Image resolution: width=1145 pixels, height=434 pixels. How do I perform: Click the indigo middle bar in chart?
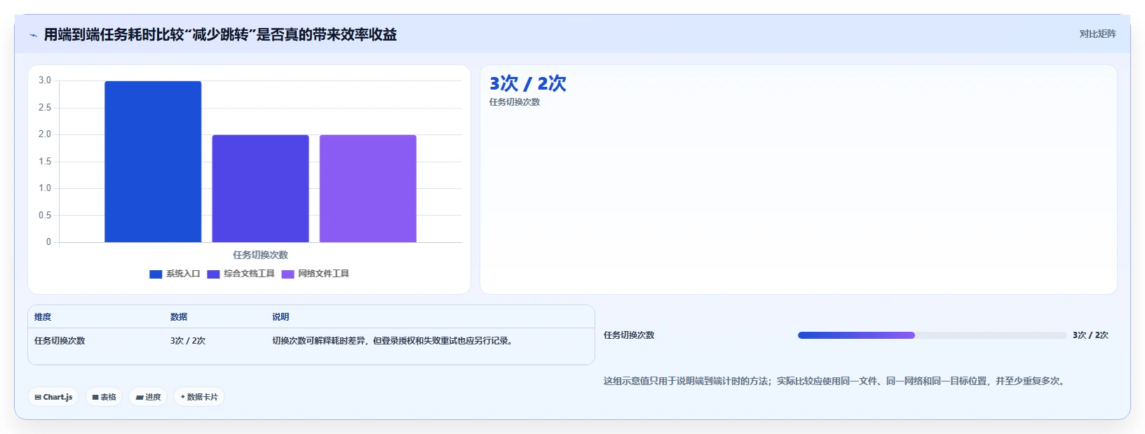click(260, 188)
